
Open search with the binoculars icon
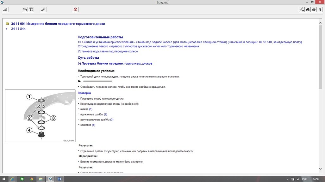pyautogui.click(x=308, y=9)
